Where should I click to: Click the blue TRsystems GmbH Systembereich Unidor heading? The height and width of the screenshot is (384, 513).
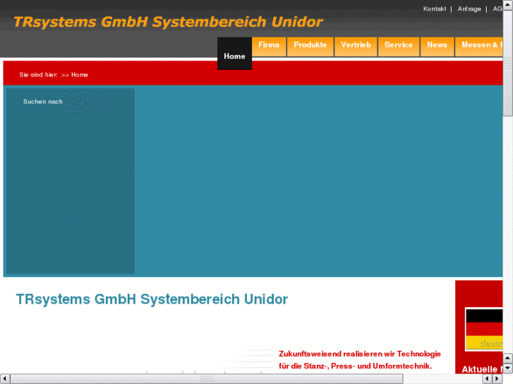coord(152,299)
